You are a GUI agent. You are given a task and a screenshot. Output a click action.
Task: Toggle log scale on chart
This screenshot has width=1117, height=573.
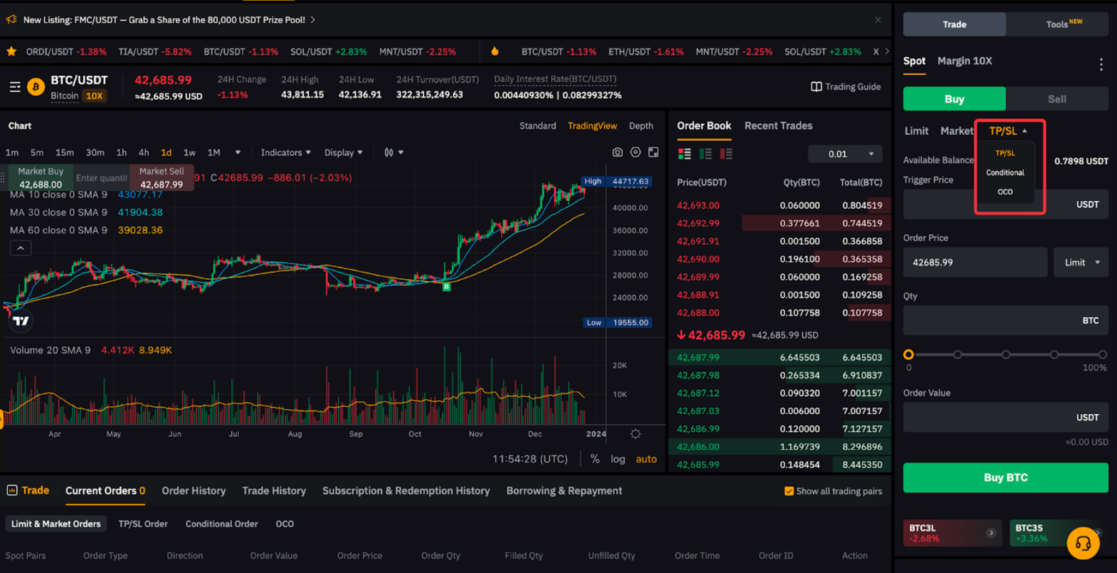pos(617,459)
